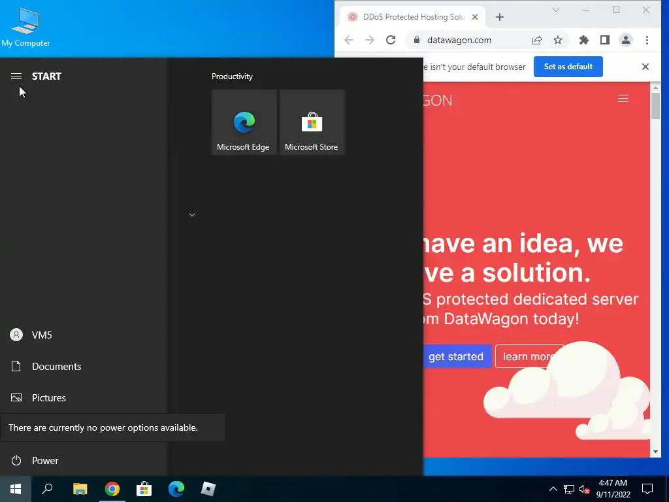Click the taskbar clock and date
This screenshot has width=669, height=502.
pyautogui.click(x=613, y=489)
